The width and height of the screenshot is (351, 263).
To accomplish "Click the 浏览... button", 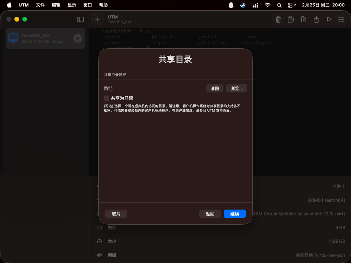I will 237,88.
